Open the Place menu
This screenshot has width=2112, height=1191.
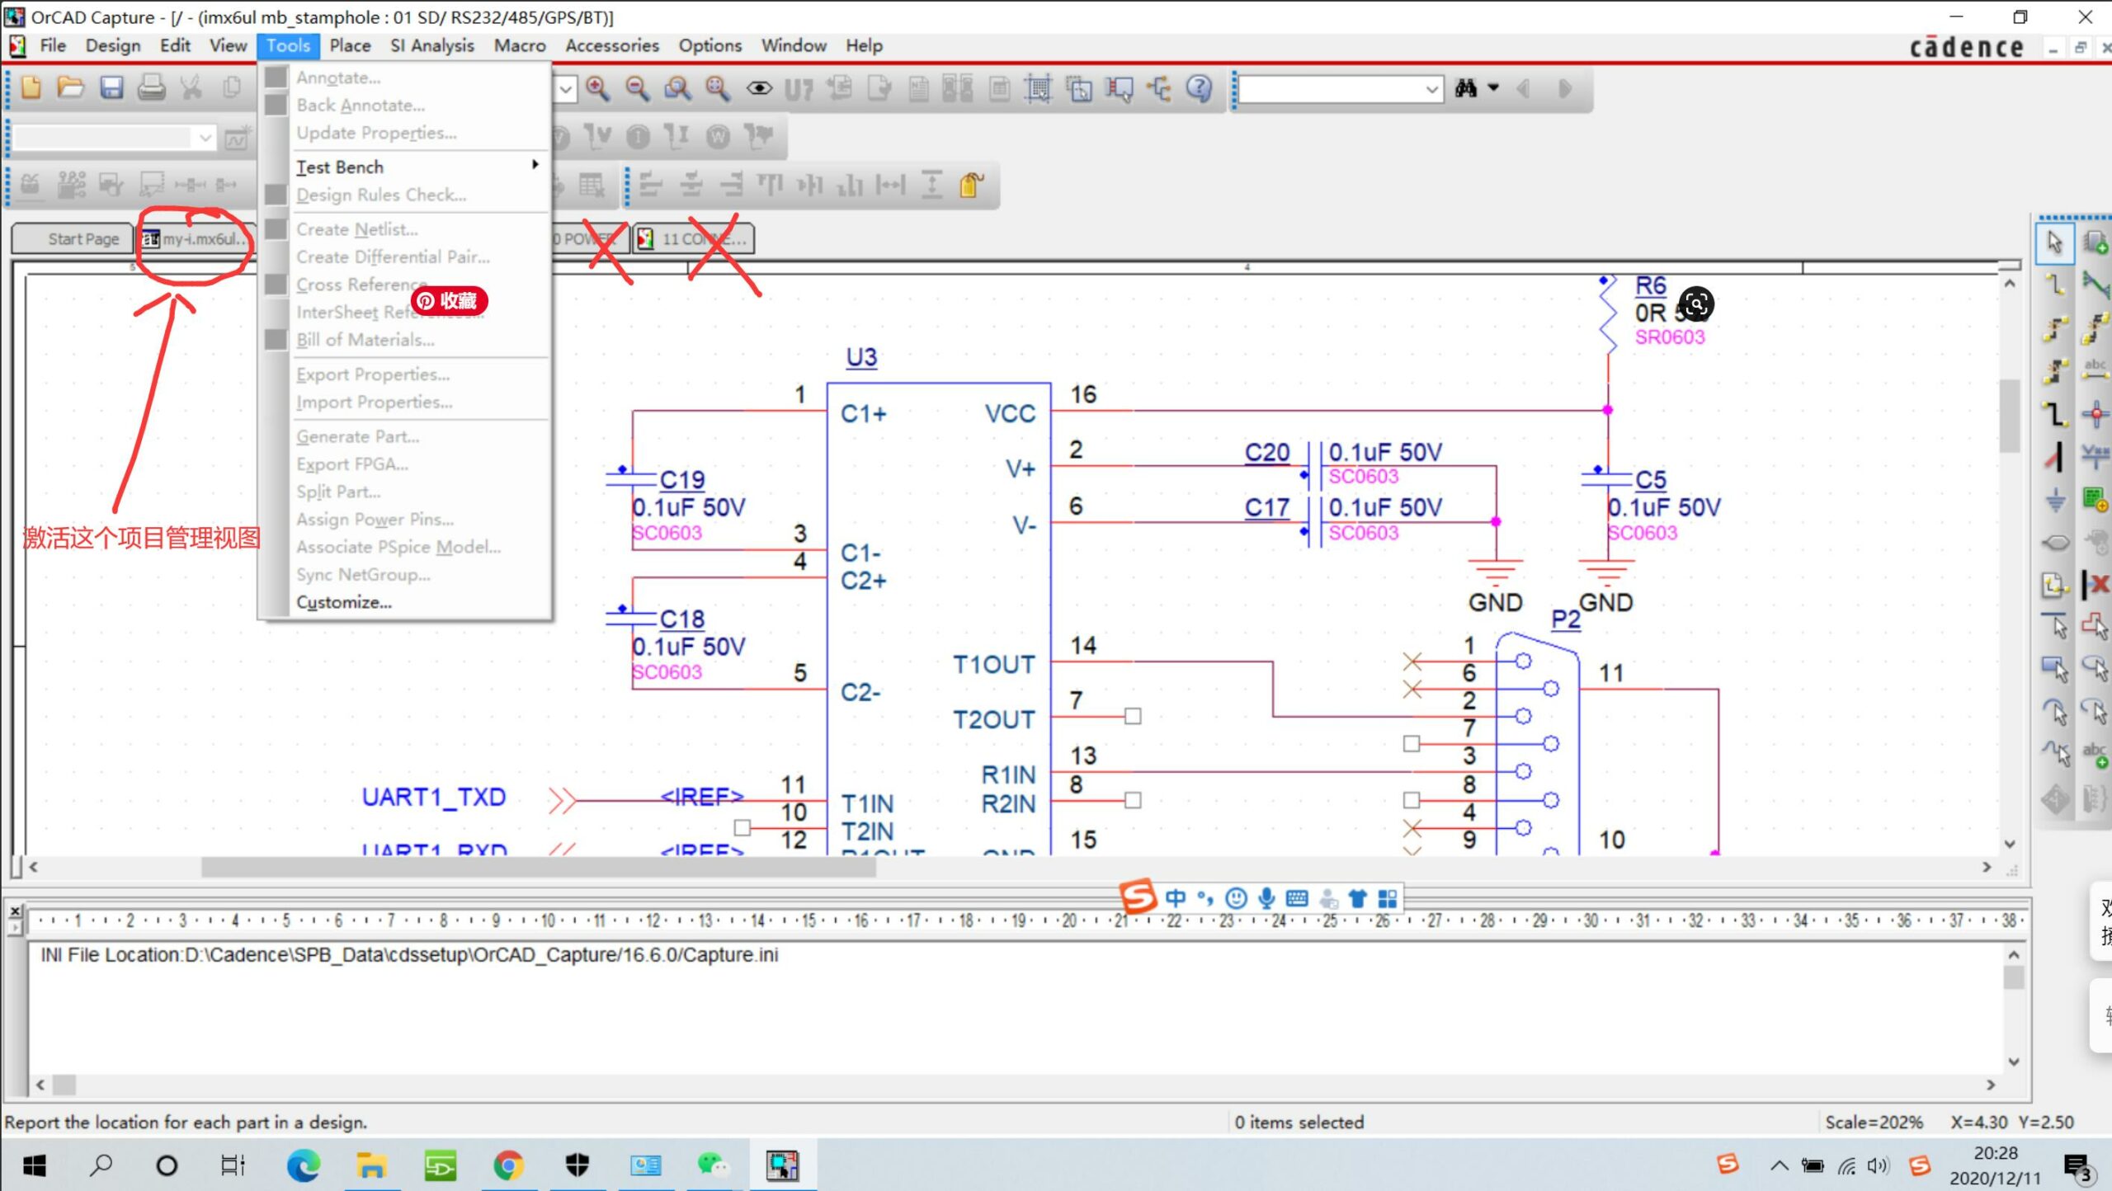click(350, 45)
